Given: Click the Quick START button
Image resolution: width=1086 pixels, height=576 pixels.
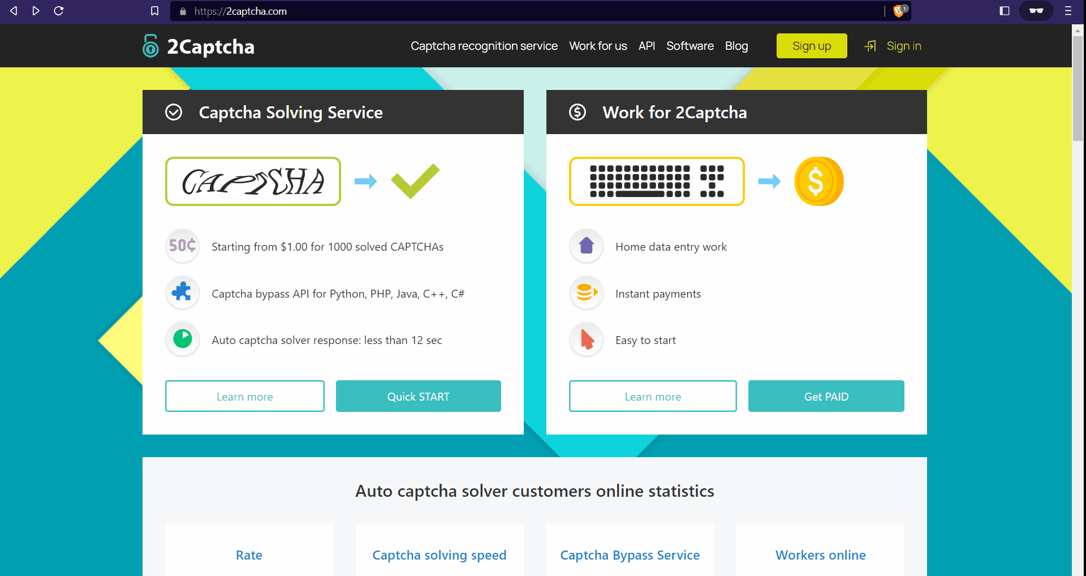Looking at the screenshot, I should [419, 396].
